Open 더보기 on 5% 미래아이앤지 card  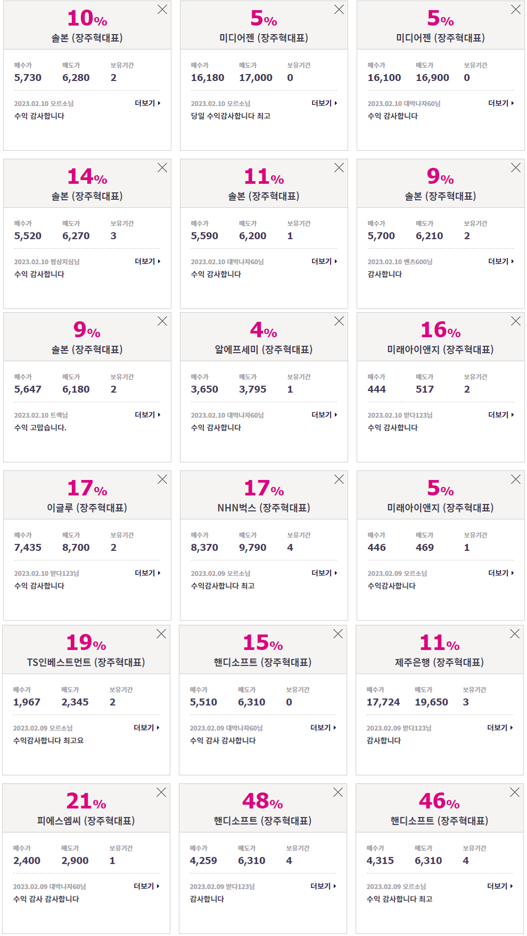[501, 573]
